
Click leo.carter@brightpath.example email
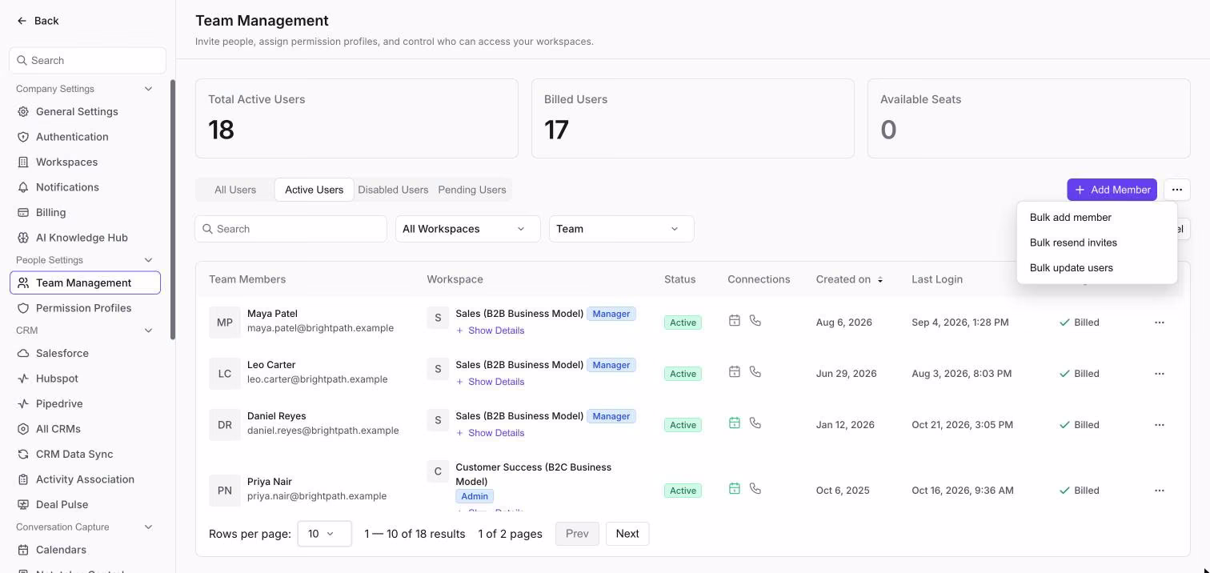coord(317,379)
